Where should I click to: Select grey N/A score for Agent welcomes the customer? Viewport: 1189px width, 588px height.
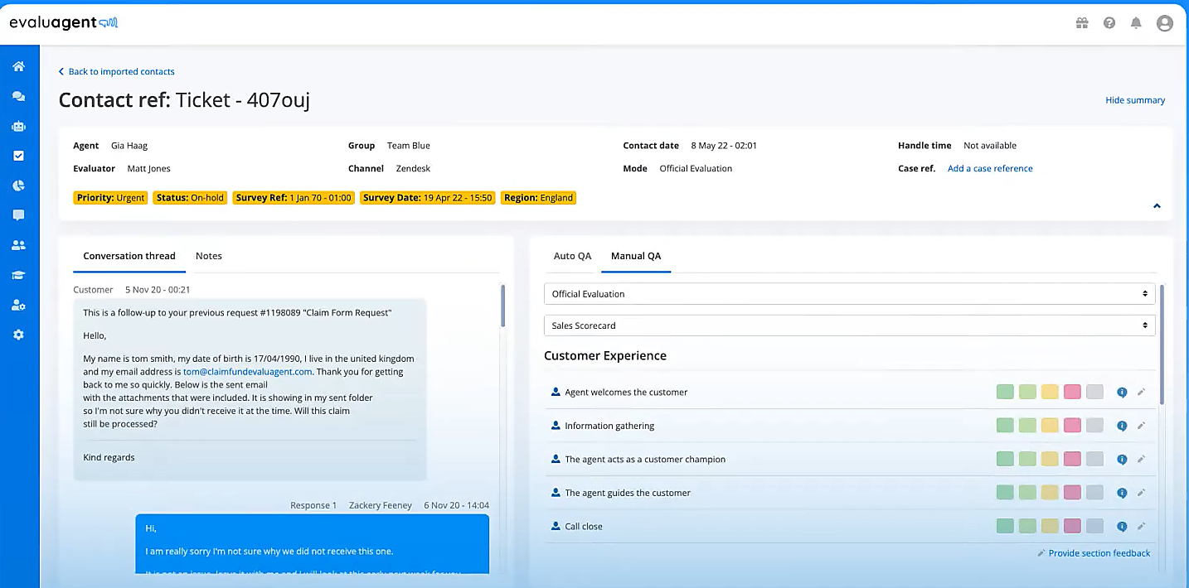pyautogui.click(x=1094, y=392)
